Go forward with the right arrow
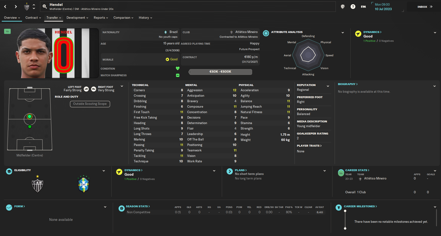 click(x=16, y=7)
